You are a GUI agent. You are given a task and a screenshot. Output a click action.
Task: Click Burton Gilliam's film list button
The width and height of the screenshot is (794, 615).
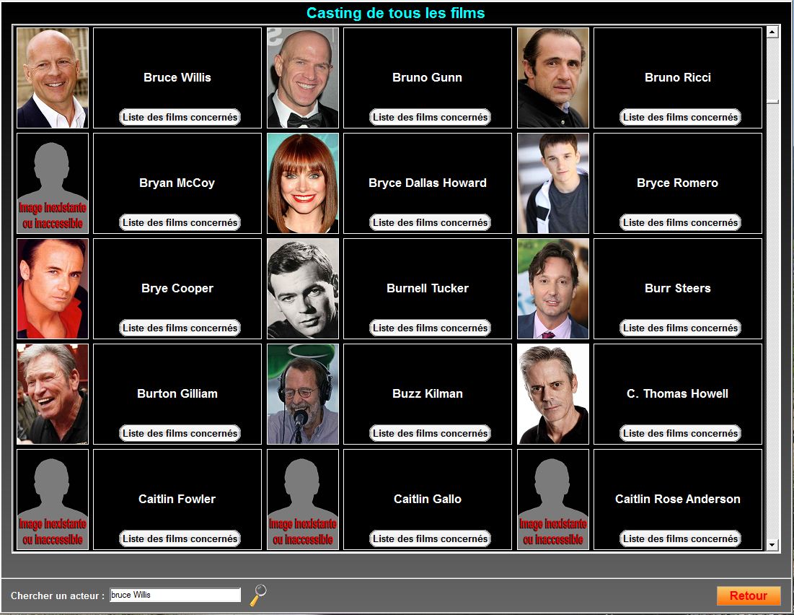pyautogui.click(x=180, y=434)
